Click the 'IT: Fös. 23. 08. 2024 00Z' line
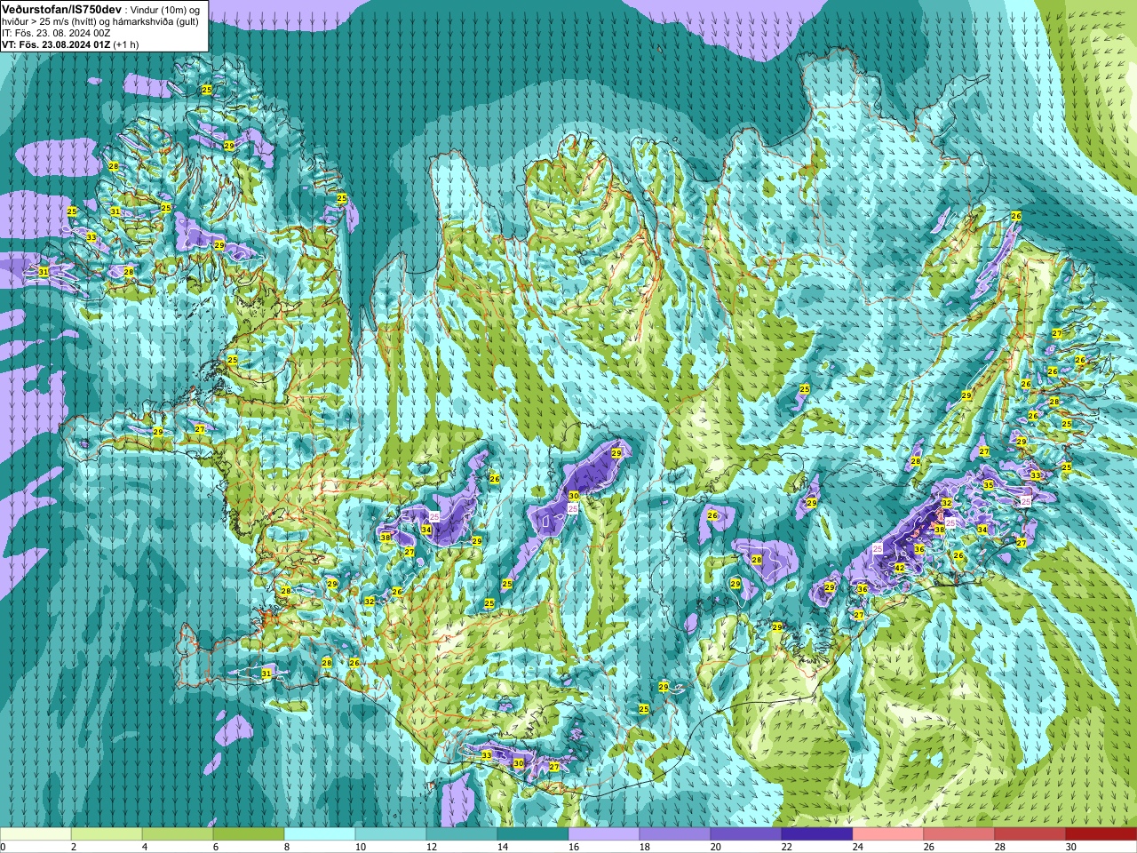The height and width of the screenshot is (853, 1137). coord(56,33)
